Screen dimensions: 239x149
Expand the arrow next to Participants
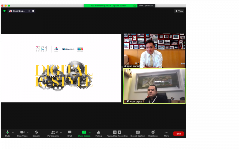[61, 132]
